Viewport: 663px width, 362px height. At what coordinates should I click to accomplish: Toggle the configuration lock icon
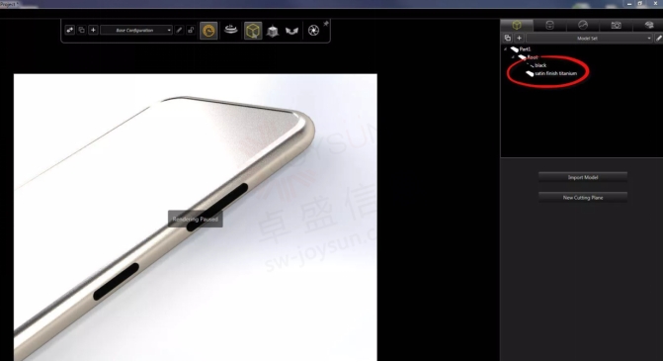point(191,30)
